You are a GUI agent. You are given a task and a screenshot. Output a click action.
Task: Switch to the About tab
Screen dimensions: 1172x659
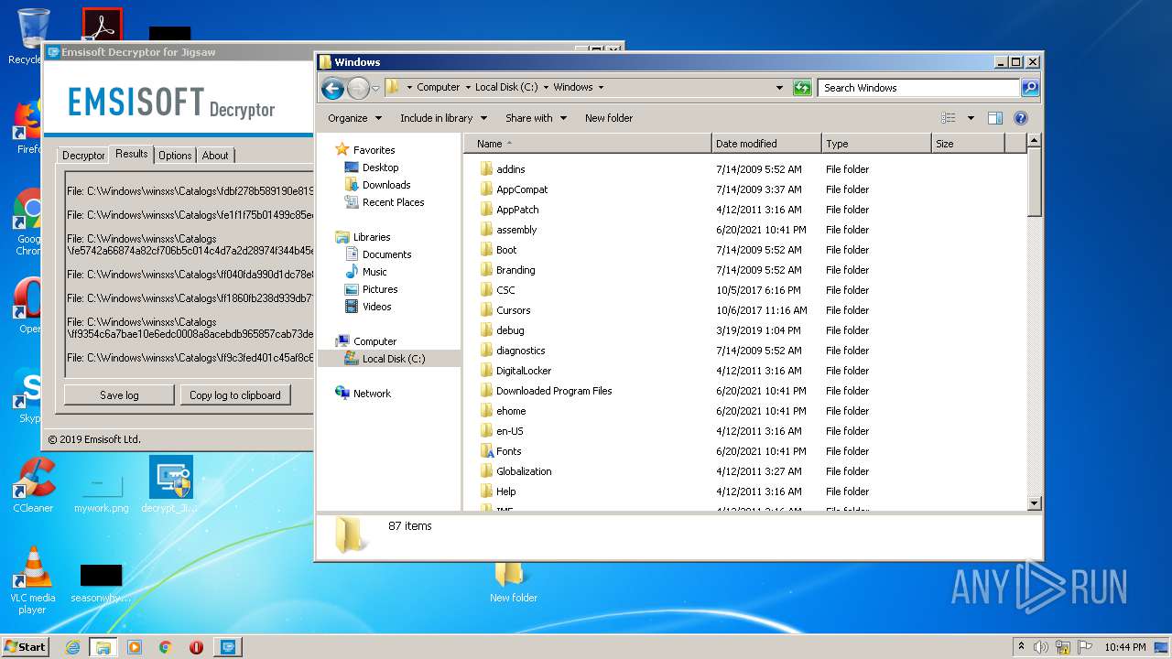(x=215, y=156)
